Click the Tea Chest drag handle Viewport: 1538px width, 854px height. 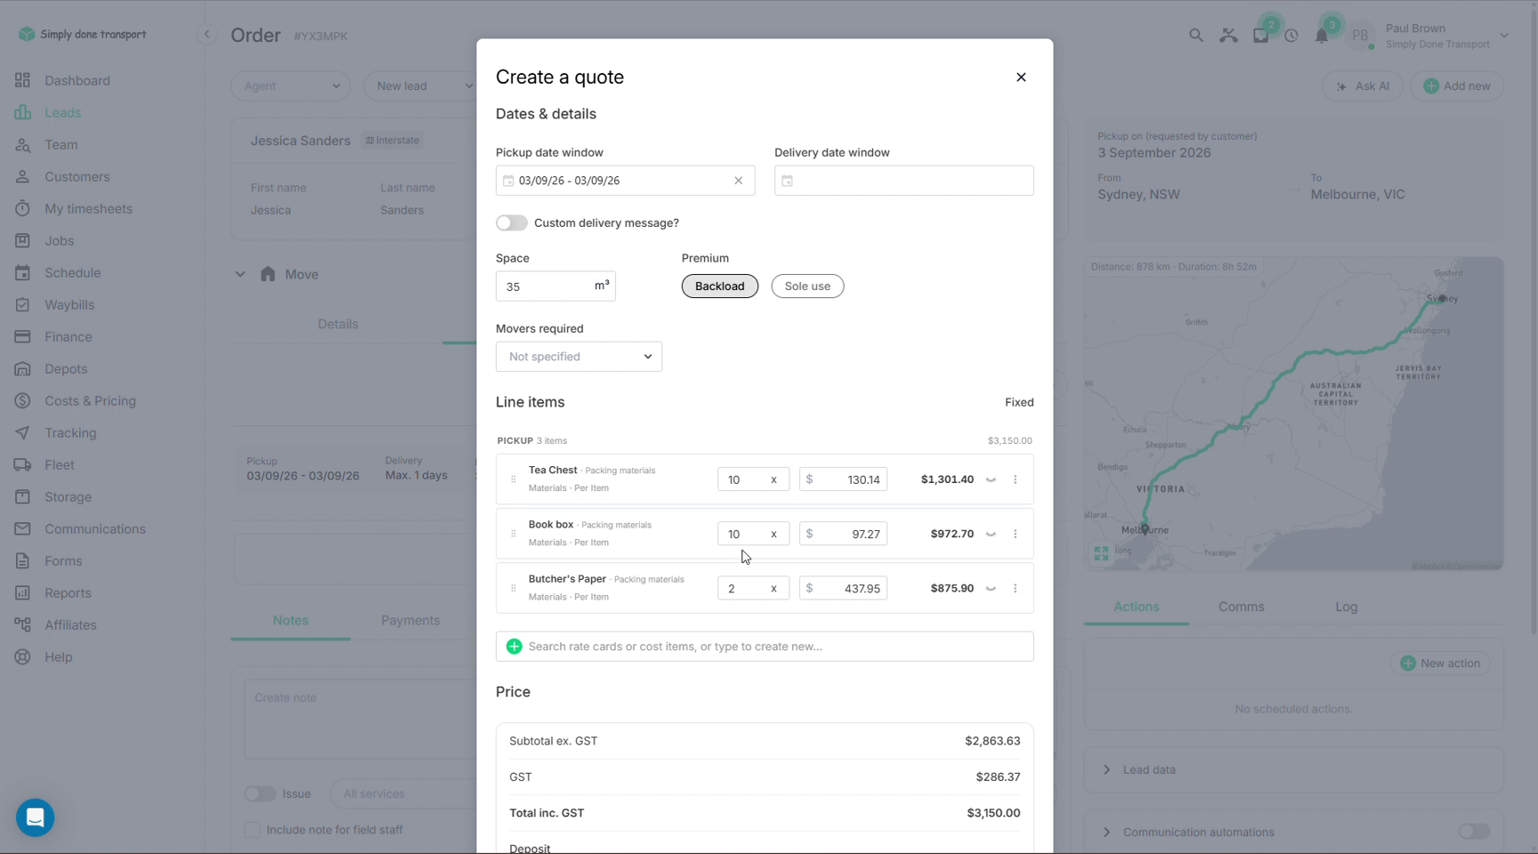point(513,479)
